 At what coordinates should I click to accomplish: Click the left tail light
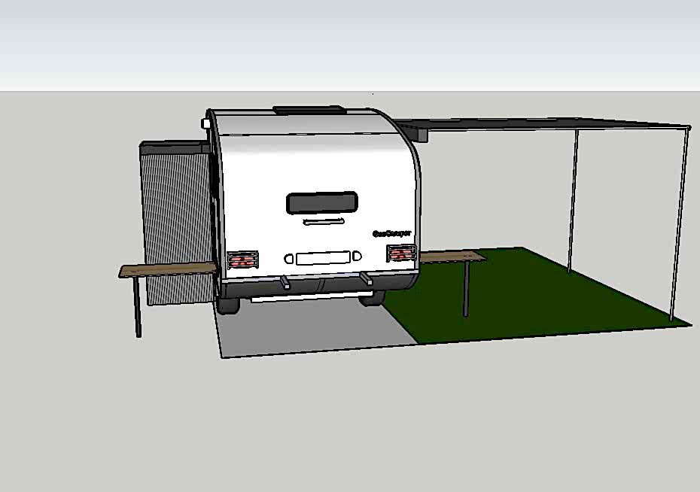coord(242,260)
